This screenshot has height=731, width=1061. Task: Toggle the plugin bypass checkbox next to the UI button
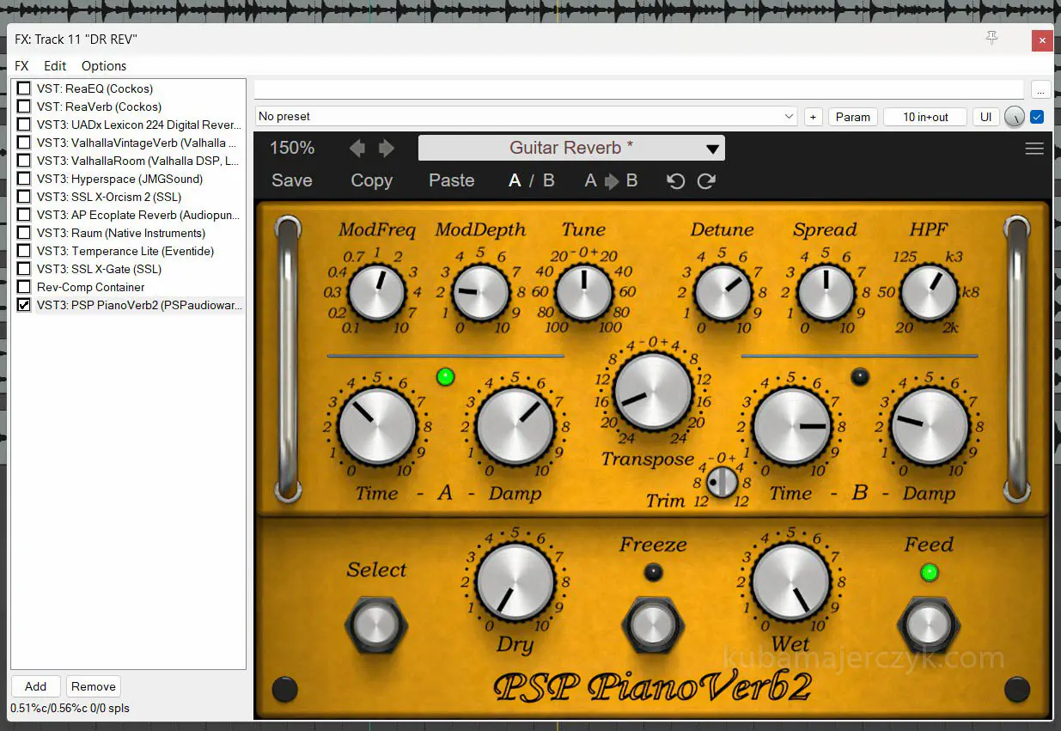pyautogui.click(x=1037, y=117)
